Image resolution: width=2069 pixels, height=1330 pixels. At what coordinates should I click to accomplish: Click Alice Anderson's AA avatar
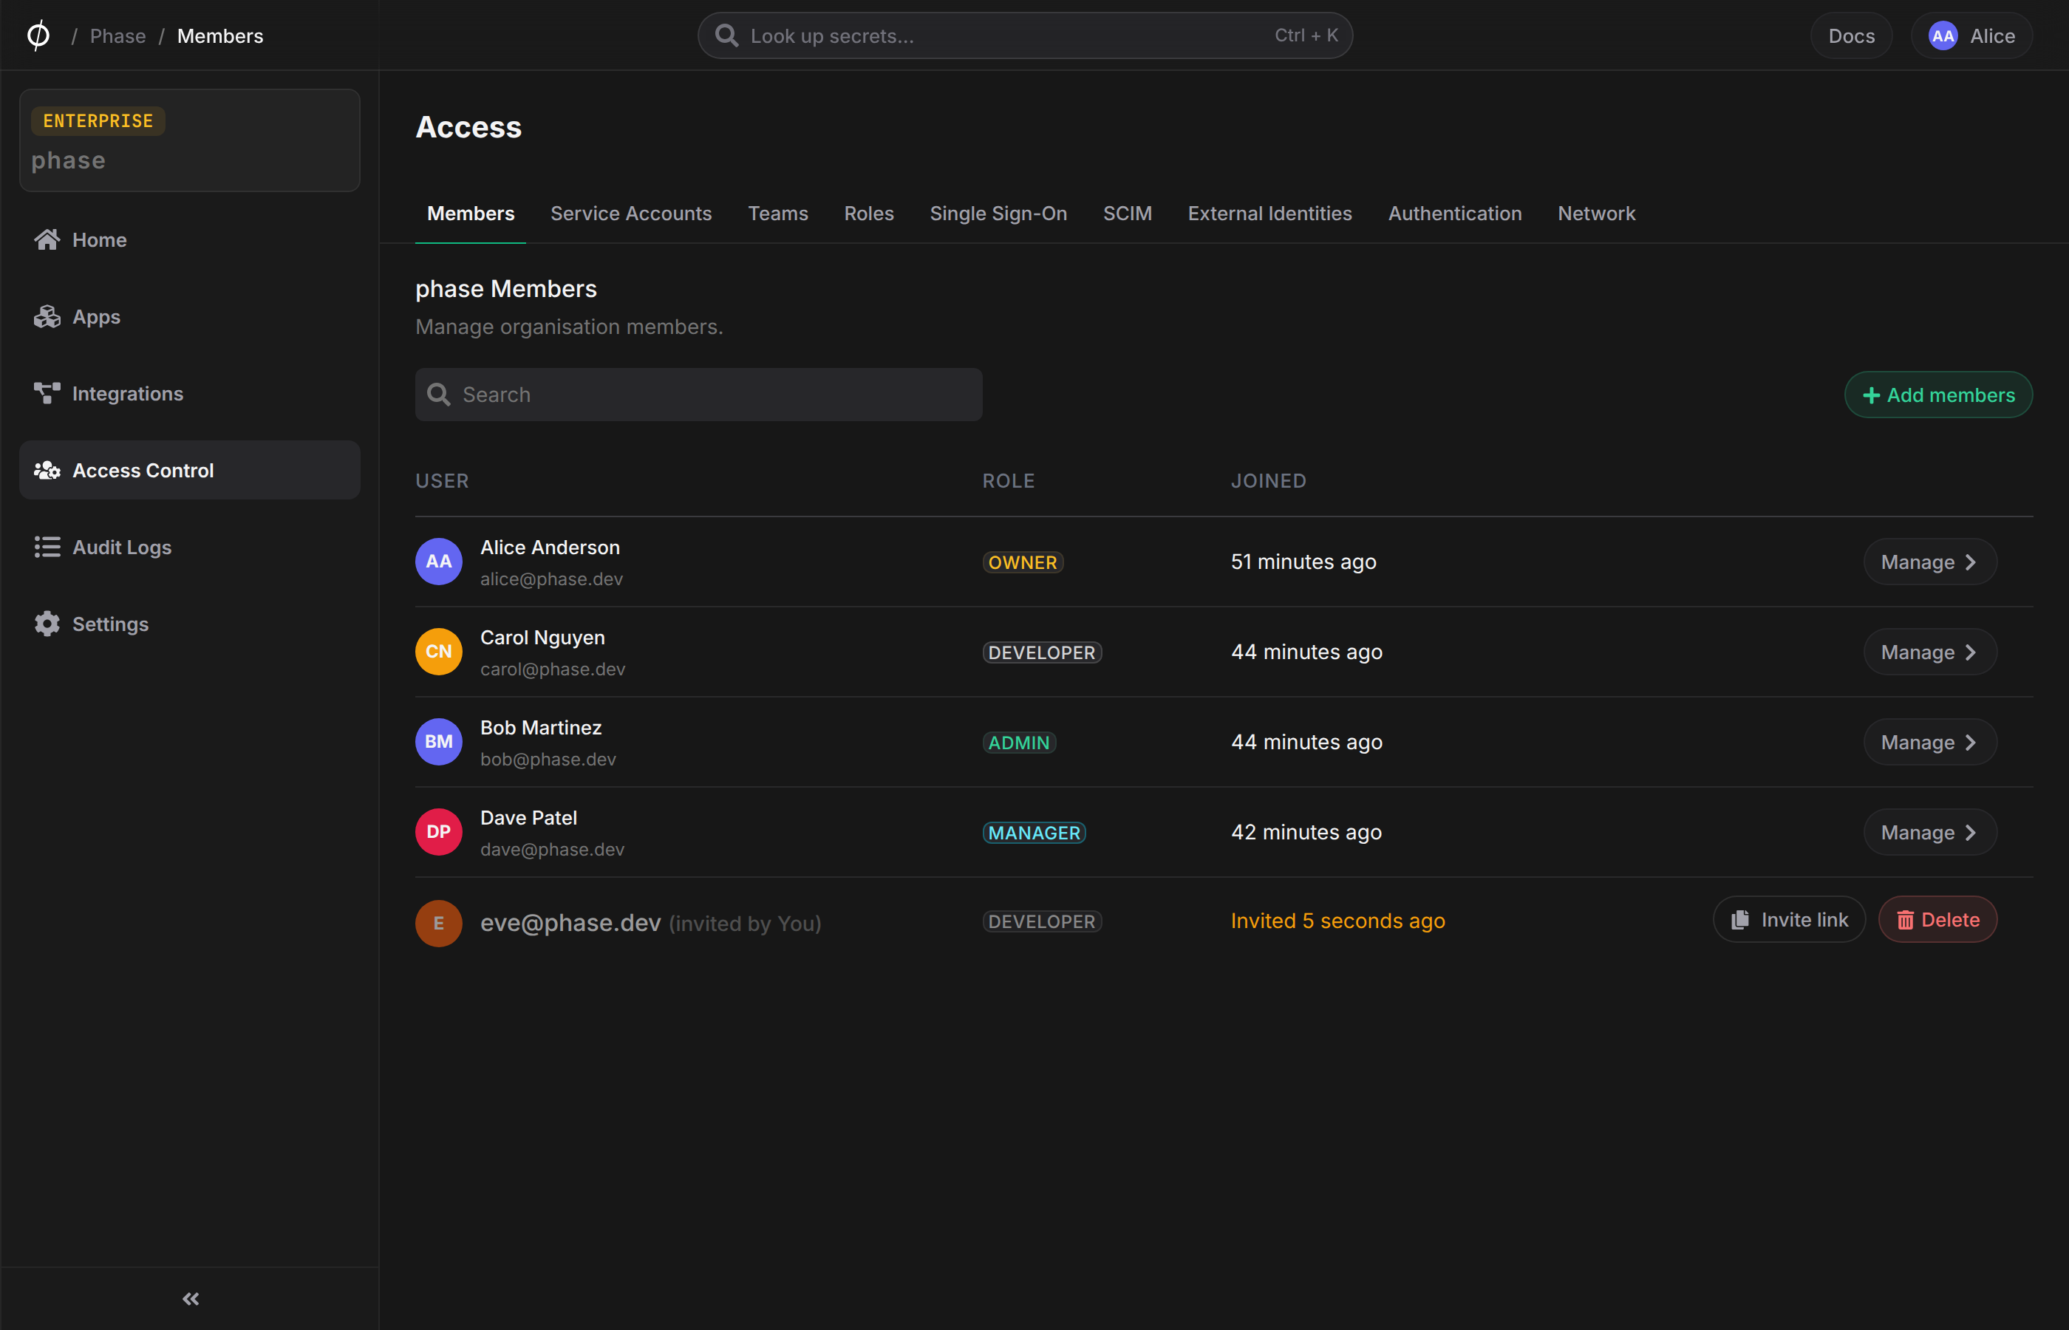(439, 562)
